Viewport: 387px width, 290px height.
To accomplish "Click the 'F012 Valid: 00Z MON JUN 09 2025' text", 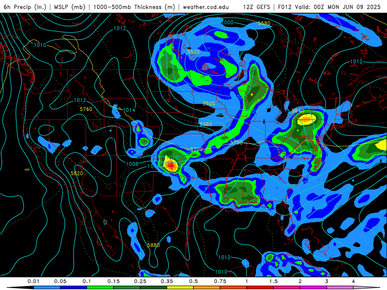I will click(329, 7).
